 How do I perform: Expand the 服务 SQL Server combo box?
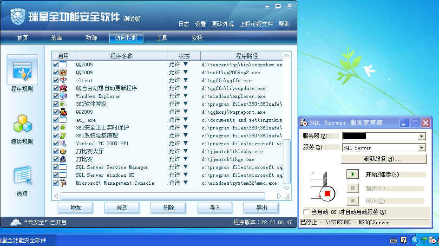pos(421,148)
